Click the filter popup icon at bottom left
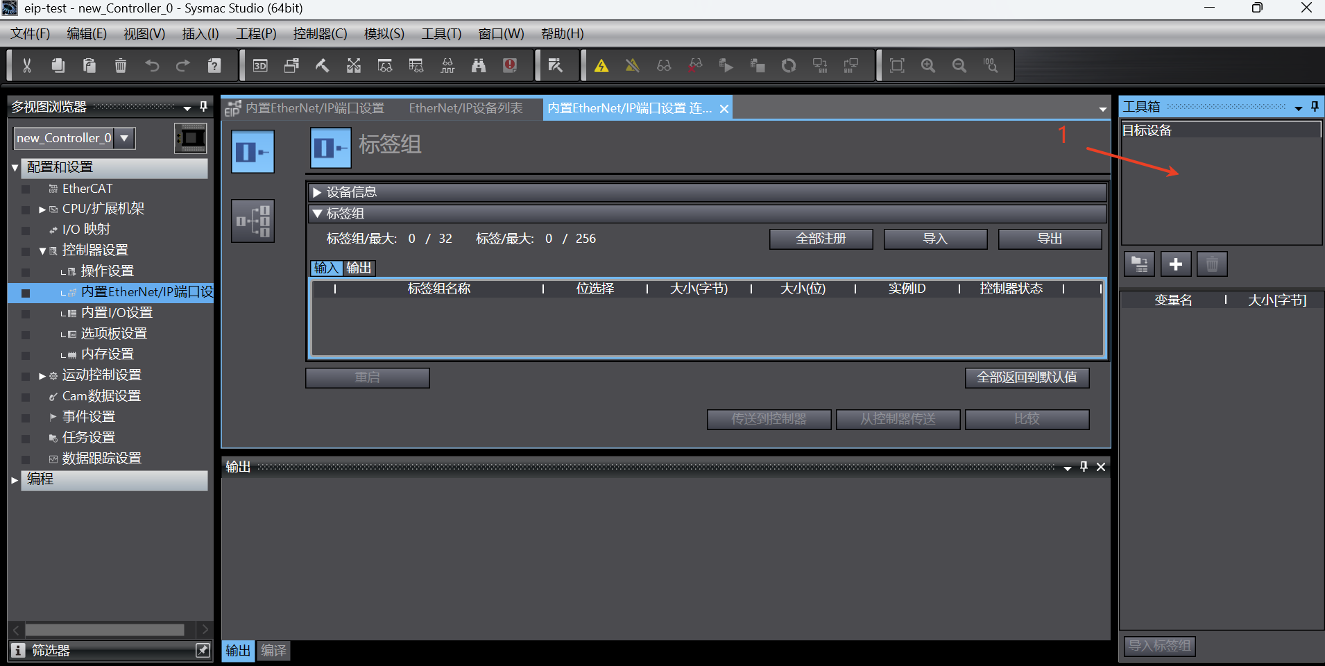 [203, 650]
